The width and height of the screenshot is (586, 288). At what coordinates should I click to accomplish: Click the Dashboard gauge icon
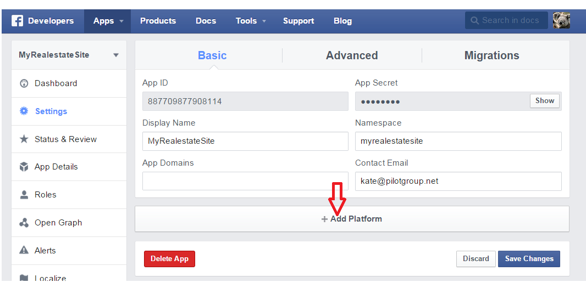24,83
